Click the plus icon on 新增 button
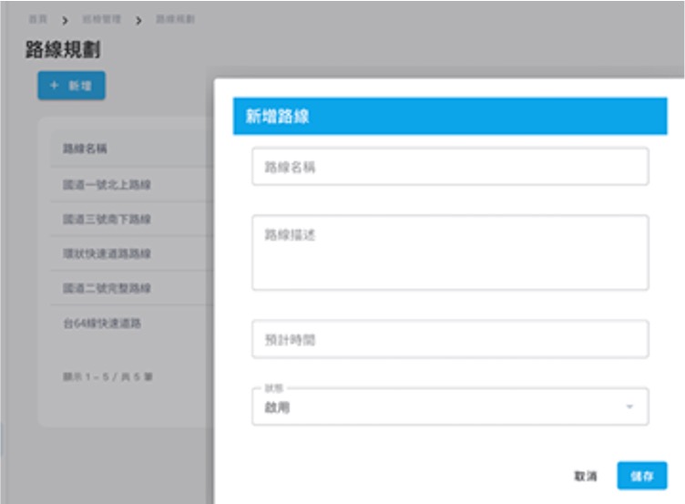The image size is (685, 504). (54, 85)
